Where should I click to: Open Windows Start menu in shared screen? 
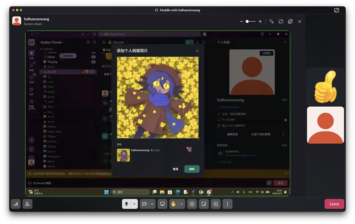point(106,192)
